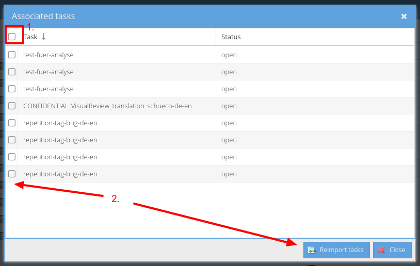
Task: Click the Reimport tasks button label
Action: (341, 250)
